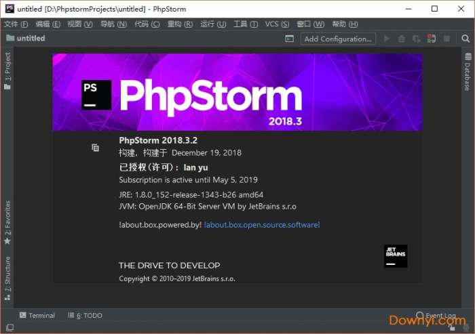Viewport: 475px width, 334px height.
Task: Click the build date December 19, 2018
Action: click(x=206, y=153)
